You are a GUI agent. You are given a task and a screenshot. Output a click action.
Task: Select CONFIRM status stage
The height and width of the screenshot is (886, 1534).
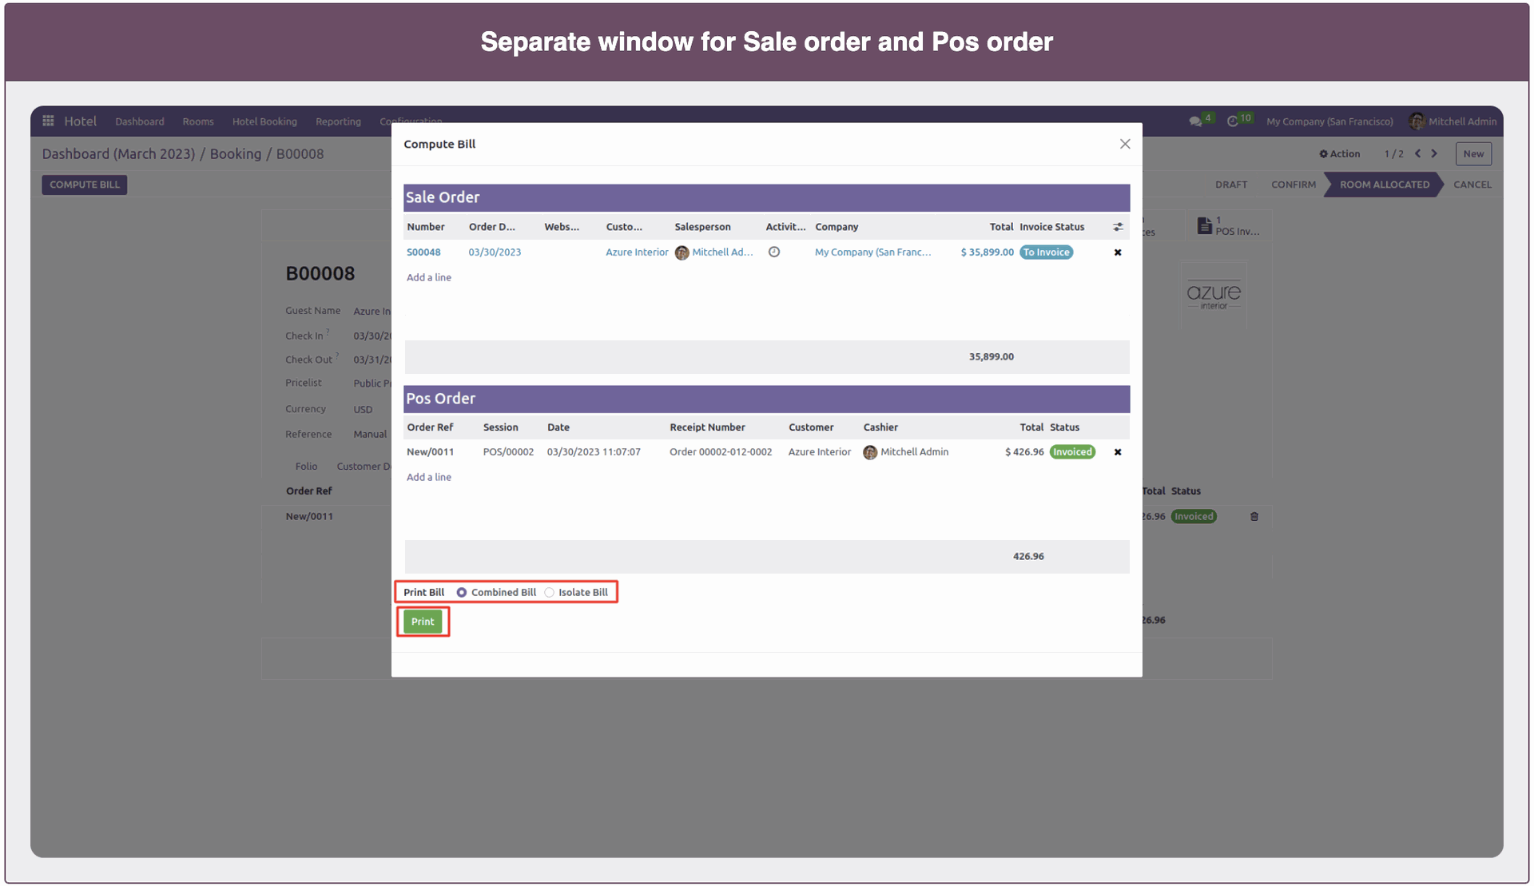pyautogui.click(x=1294, y=185)
